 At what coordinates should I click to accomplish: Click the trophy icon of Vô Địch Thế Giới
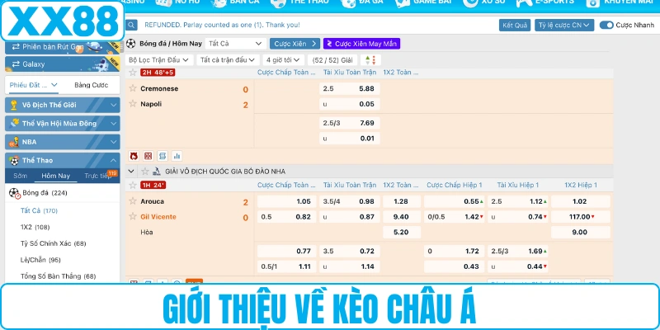pyautogui.click(x=14, y=105)
